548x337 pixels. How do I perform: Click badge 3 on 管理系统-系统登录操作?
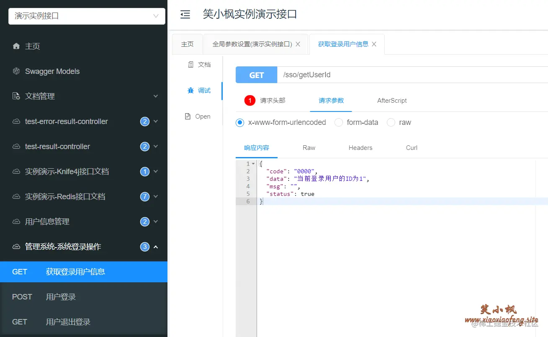(x=145, y=247)
